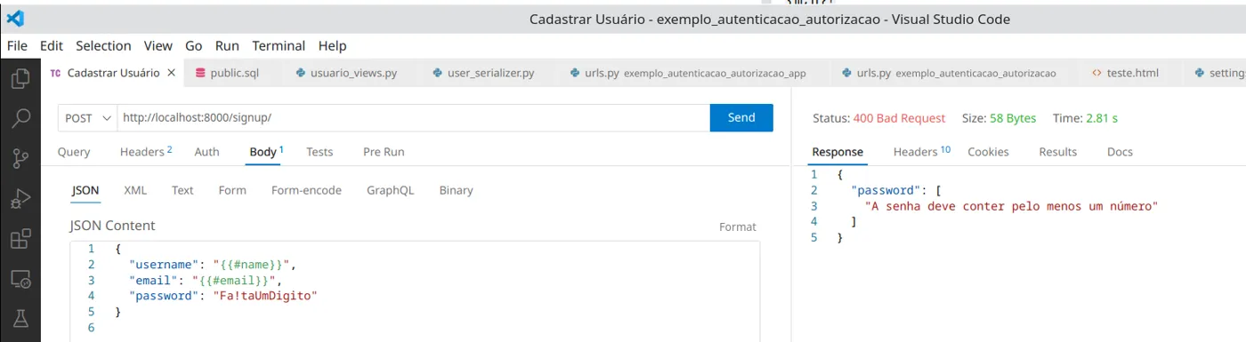Click the Python icon on usuario_views.py tab
Image resolution: width=1246 pixels, height=342 pixels.
[x=301, y=73]
